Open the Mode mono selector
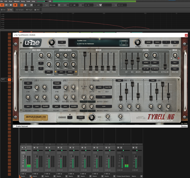This screenshot has height=178, width=190. coord(157,42)
